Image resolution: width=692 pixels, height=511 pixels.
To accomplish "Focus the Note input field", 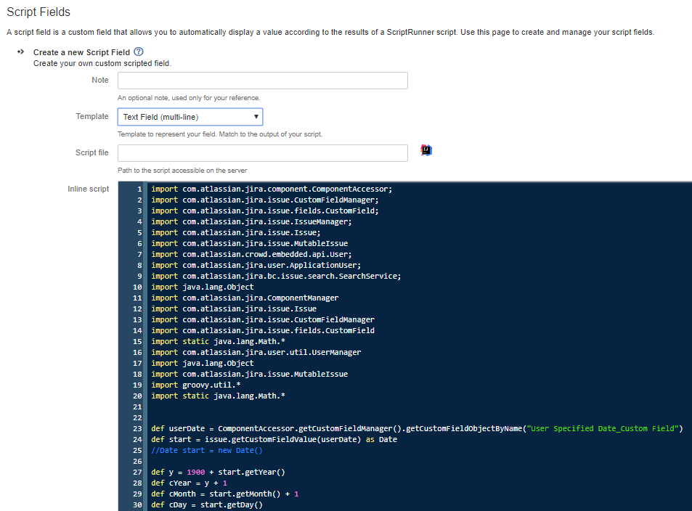I will 263,81.
